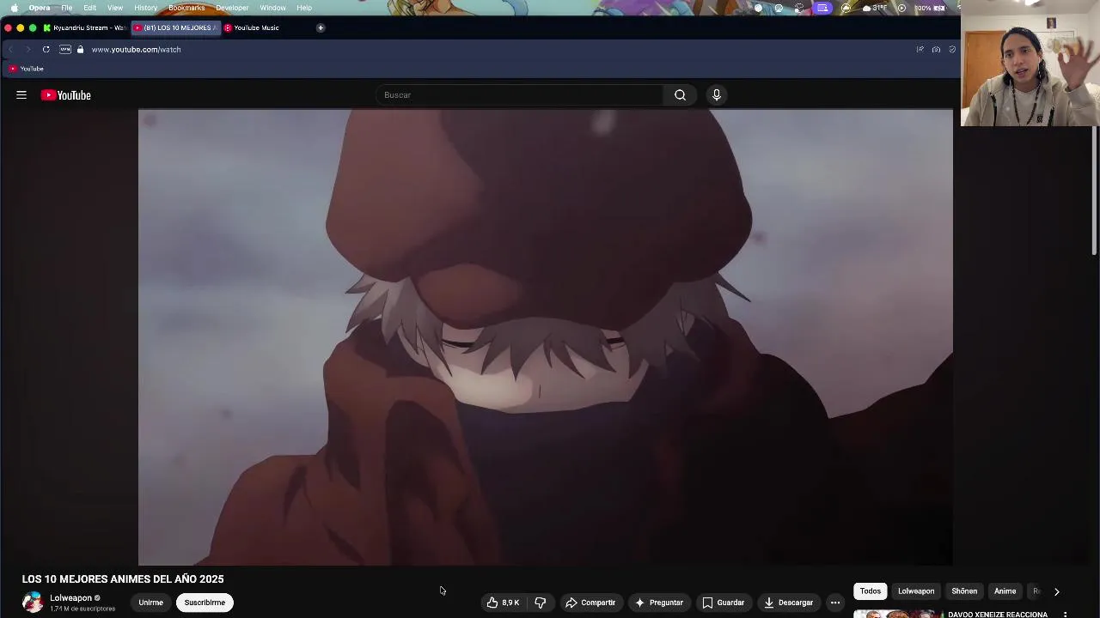Click the Buscar search field
The height and width of the screenshot is (618, 1100).
tap(519, 95)
